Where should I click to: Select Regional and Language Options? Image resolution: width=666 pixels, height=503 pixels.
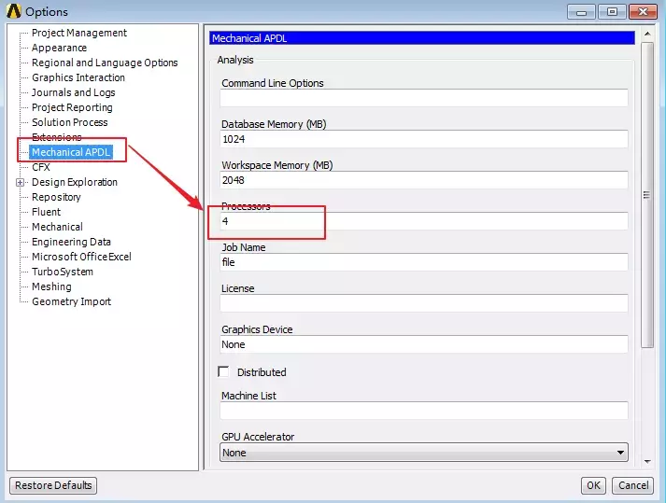(105, 63)
